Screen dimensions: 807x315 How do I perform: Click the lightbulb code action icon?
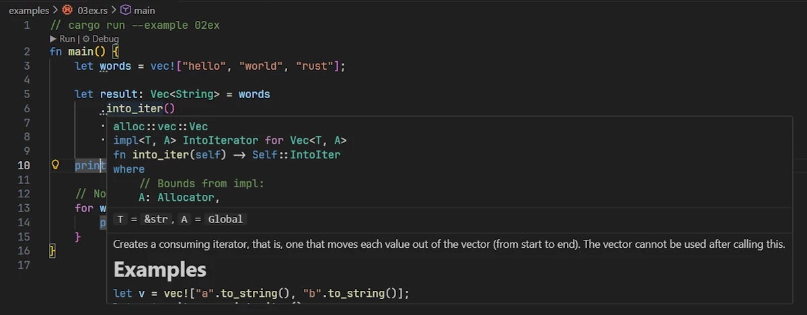tap(56, 165)
